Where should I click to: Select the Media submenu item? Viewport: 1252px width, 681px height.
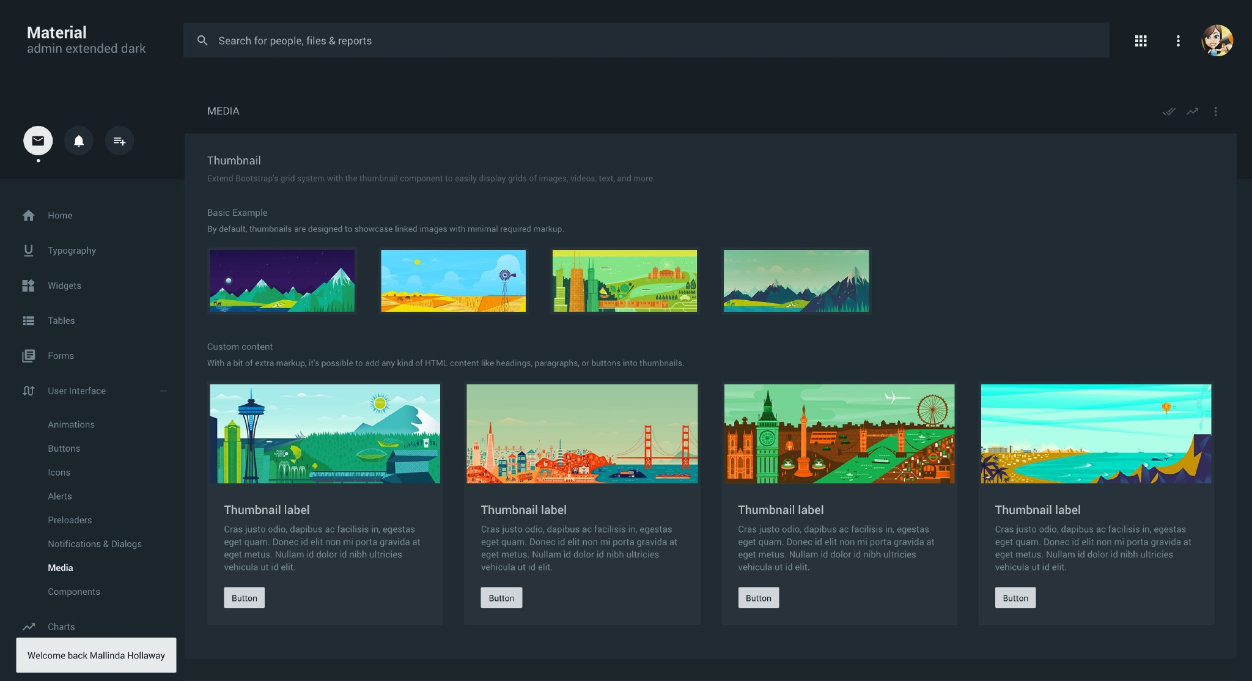(61, 567)
